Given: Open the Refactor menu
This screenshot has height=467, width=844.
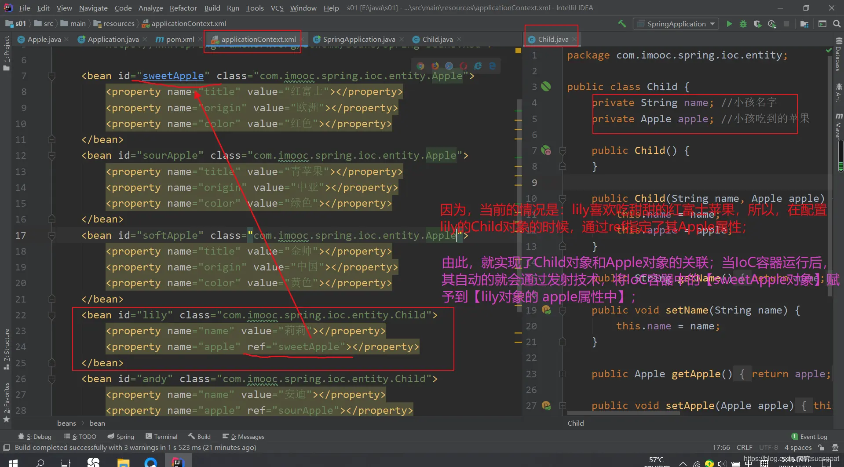Looking at the screenshot, I should [183, 8].
